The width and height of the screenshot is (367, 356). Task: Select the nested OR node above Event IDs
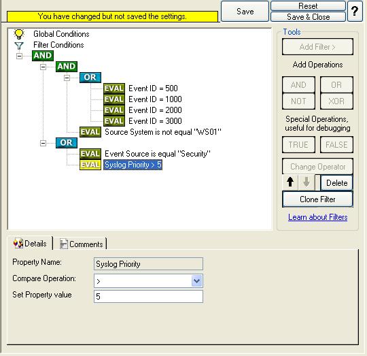click(90, 78)
